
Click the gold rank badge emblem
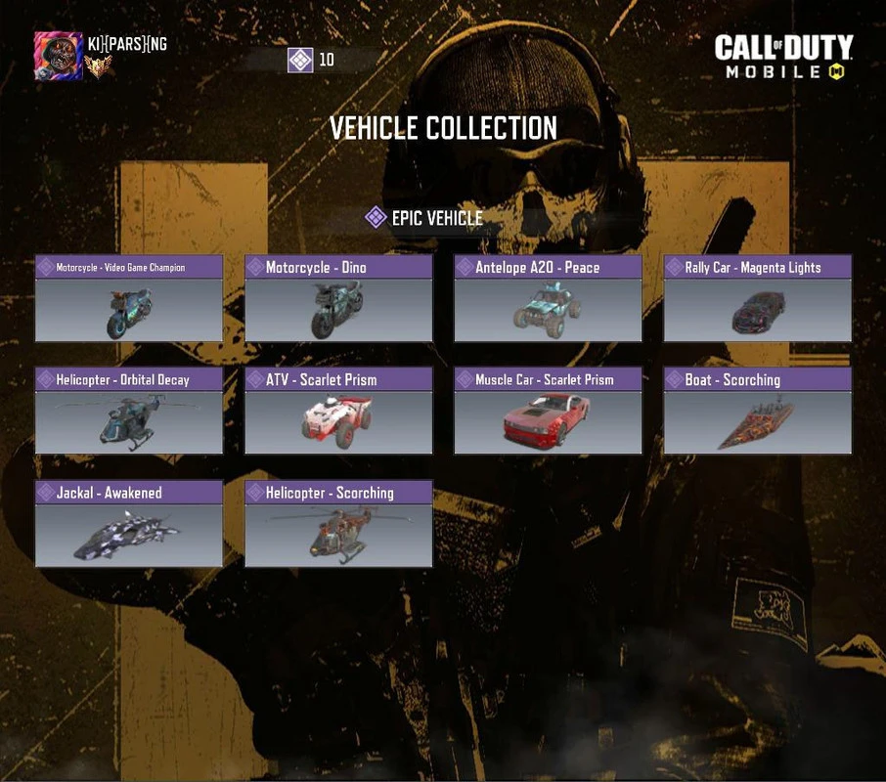pyautogui.click(x=98, y=67)
